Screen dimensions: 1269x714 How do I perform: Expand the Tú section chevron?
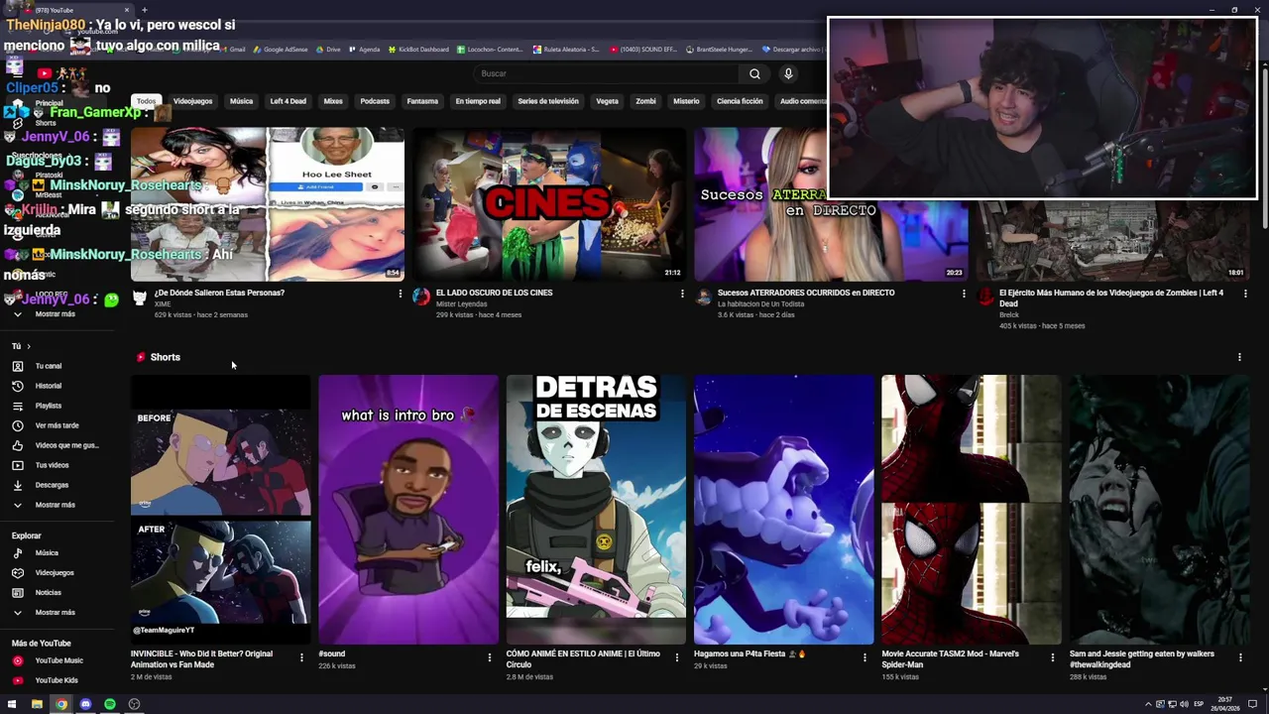tap(28, 346)
